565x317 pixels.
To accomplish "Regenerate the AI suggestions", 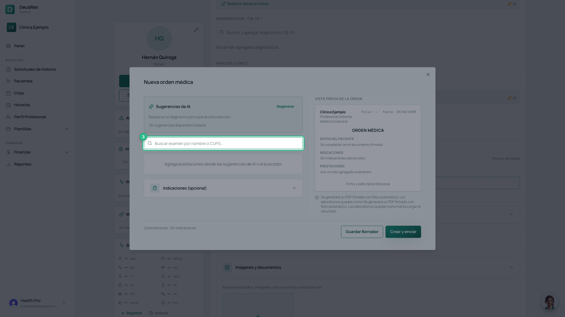I will tap(285, 107).
